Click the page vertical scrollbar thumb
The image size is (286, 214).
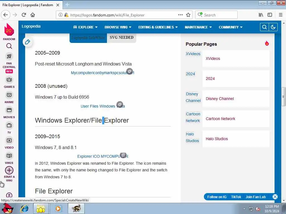click(283, 97)
